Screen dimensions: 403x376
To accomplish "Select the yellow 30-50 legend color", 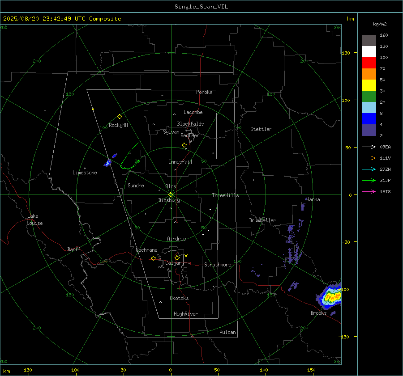I will click(369, 85).
